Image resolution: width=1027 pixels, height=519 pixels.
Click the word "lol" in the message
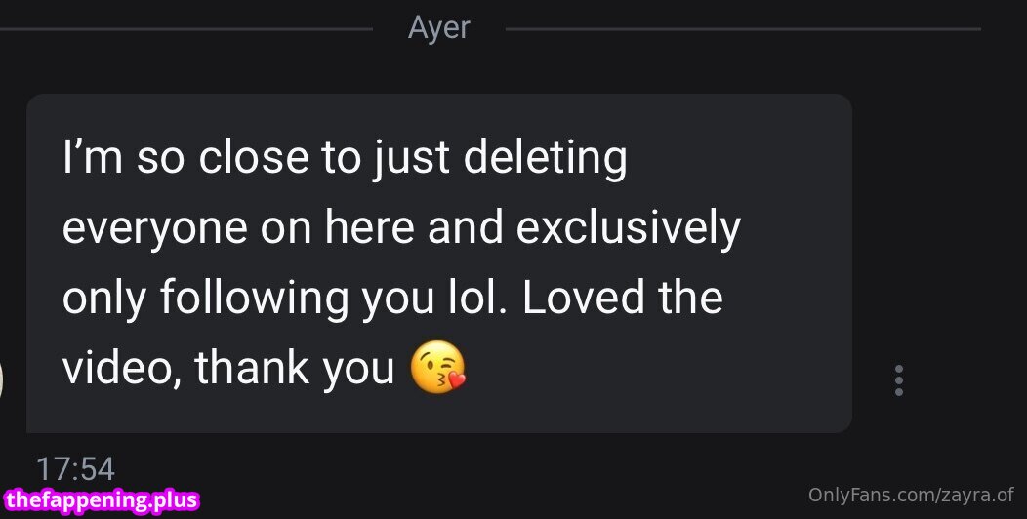[479, 299]
